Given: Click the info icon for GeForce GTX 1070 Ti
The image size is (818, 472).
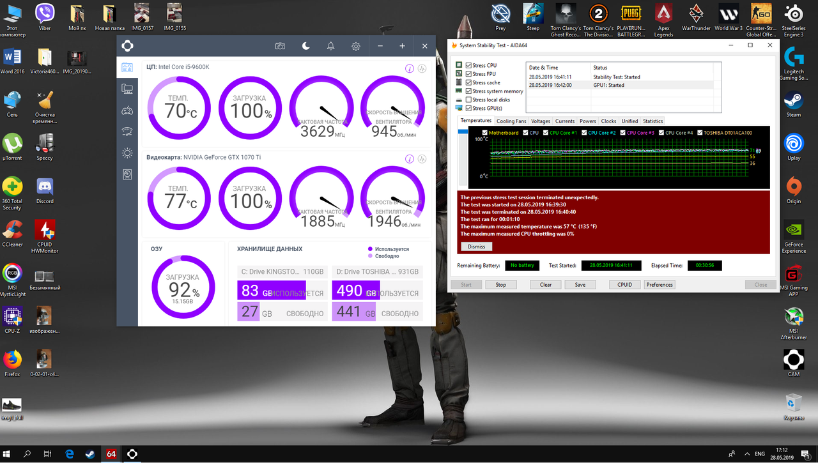Looking at the screenshot, I should coord(410,158).
